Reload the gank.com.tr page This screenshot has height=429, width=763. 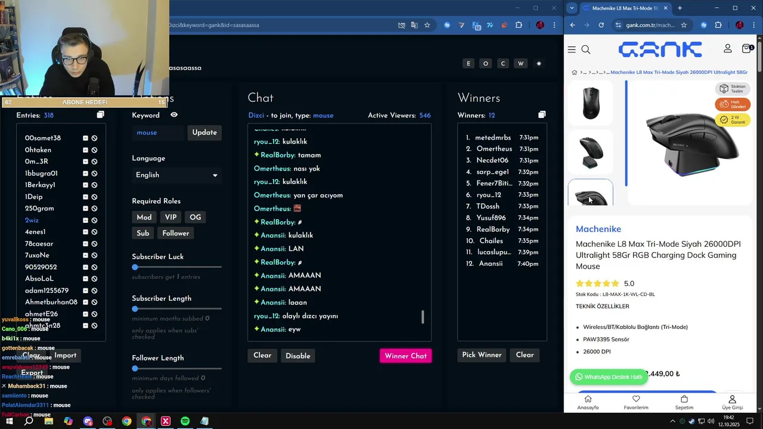(601, 25)
